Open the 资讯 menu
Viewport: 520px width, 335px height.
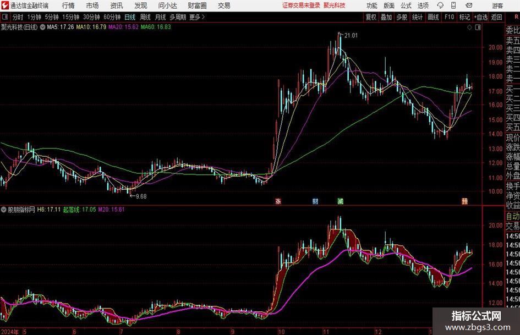point(117,6)
